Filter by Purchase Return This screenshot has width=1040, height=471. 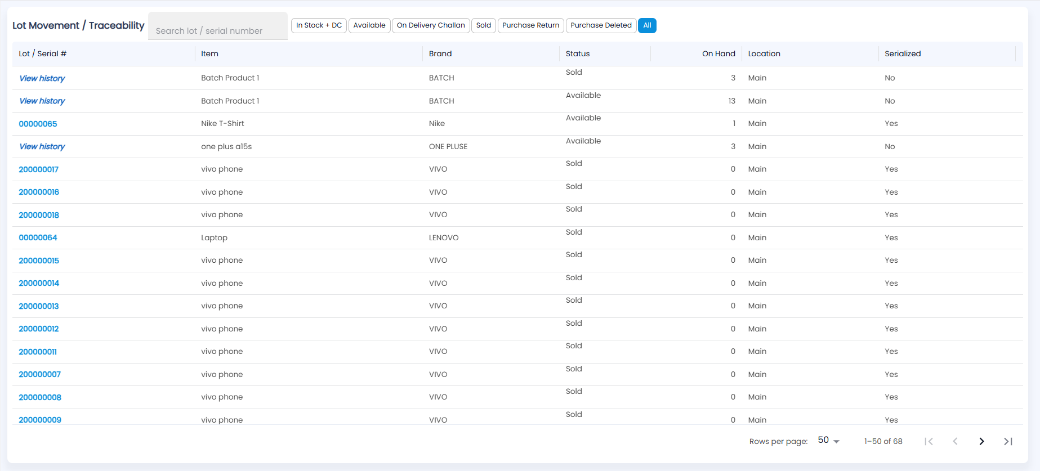point(531,25)
